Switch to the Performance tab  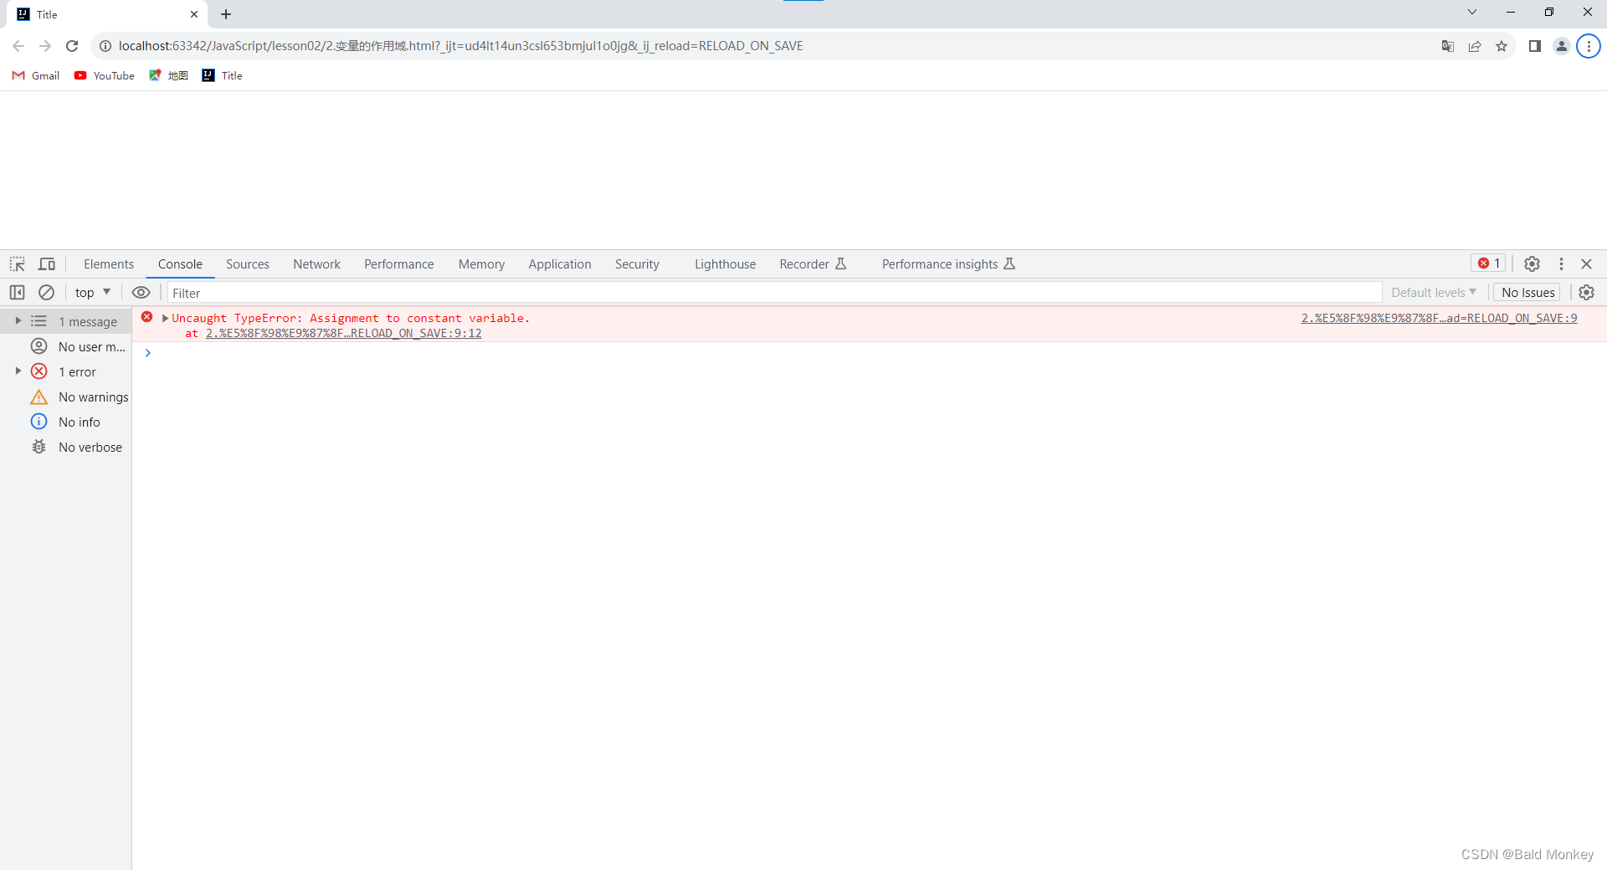(398, 264)
